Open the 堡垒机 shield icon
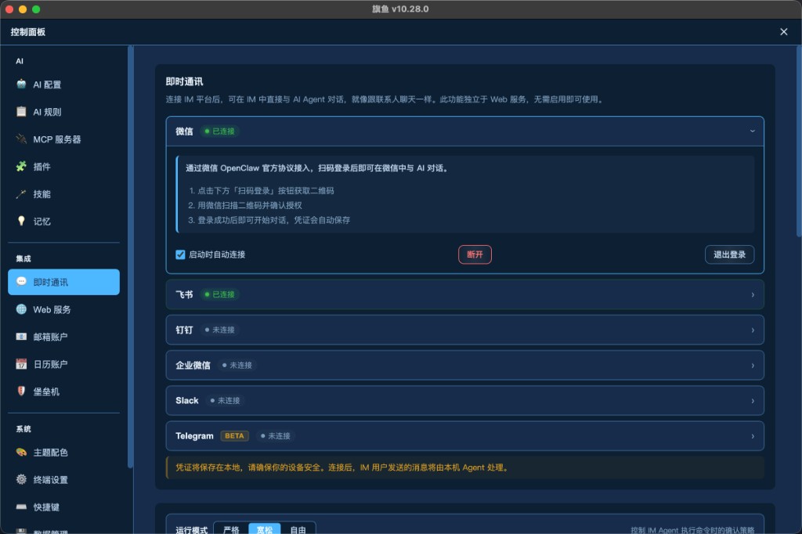 21,391
